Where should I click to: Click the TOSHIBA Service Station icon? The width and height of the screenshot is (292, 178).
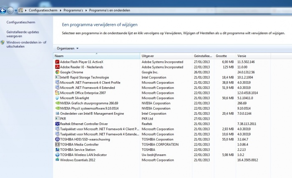coord(57,150)
